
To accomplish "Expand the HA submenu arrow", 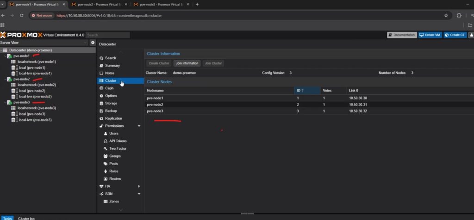I will 139,186.
